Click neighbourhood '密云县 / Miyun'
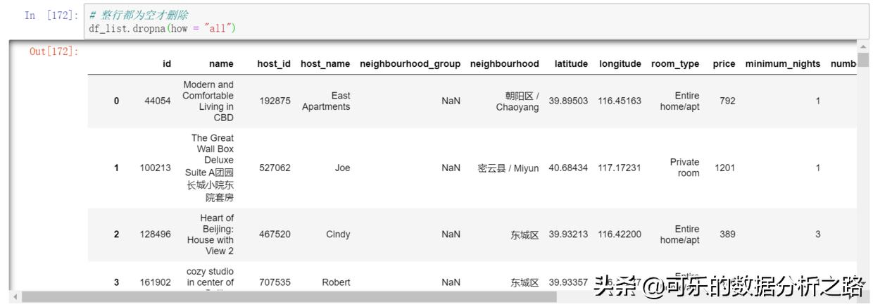 (x=508, y=168)
